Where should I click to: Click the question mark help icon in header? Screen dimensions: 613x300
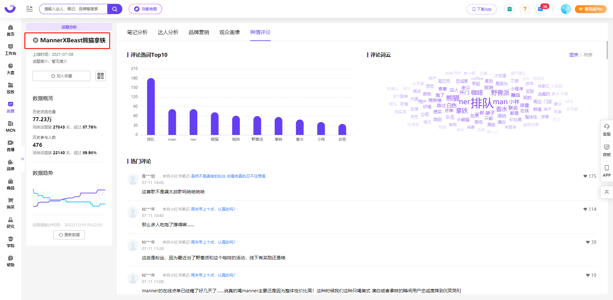click(x=525, y=9)
